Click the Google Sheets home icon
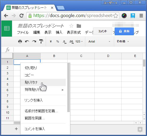147x136 pixels. pyautogui.click(x=7, y=29)
